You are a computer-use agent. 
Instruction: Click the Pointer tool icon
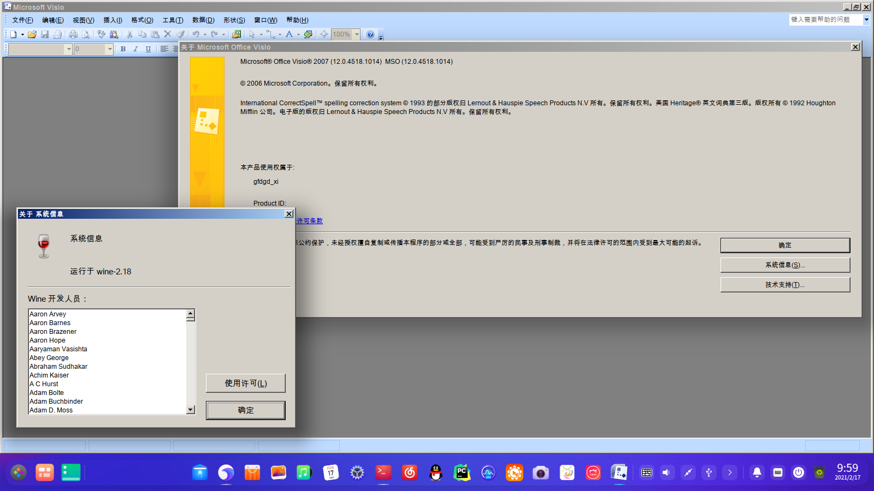pos(252,34)
